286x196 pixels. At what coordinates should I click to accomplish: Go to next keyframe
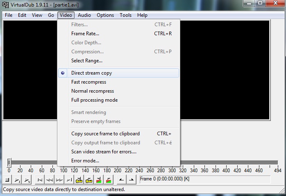pyautogui.click(x=89, y=180)
